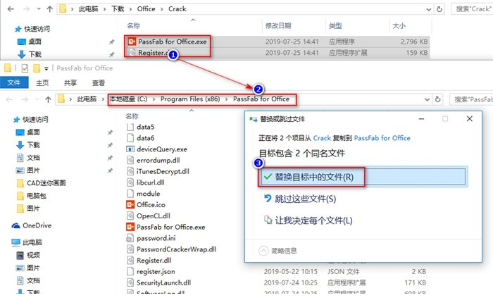Click PassFab for Office destination link in dialog

click(382, 138)
